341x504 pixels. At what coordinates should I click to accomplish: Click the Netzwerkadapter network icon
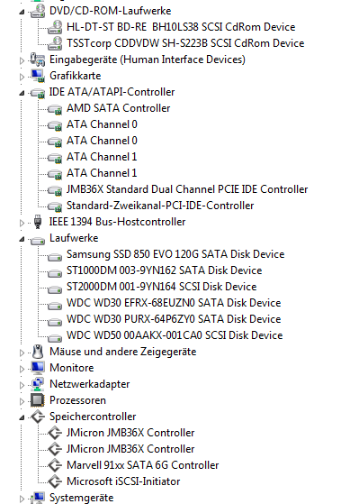pyautogui.click(x=38, y=384)
